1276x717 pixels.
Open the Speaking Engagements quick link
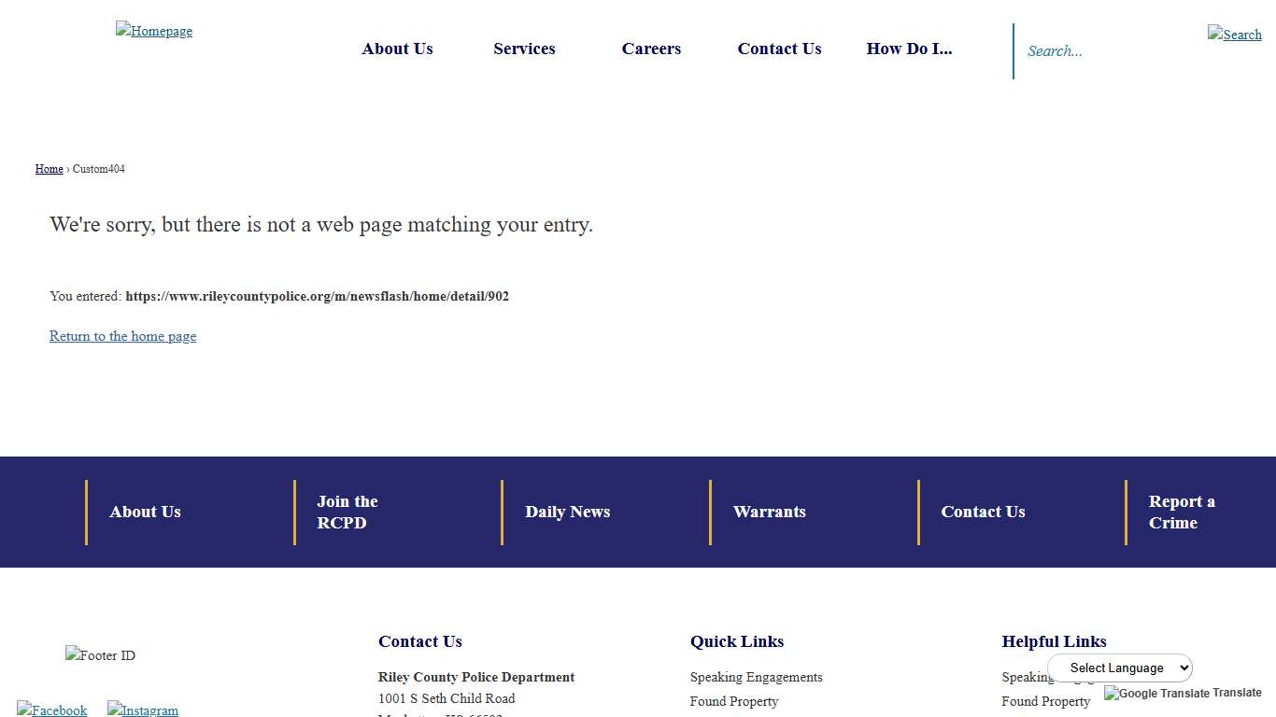pyautogui.click(x=756, y=677)
